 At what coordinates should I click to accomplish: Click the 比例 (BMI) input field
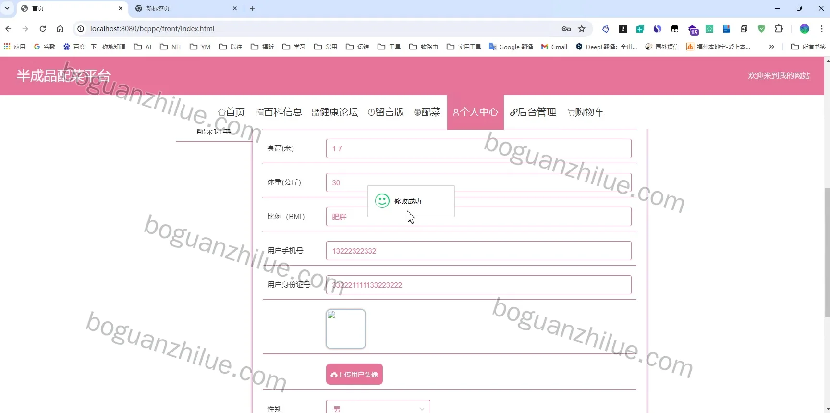pos(478,217)
